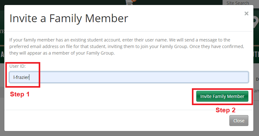
Task: Click empty right end of User ID field
Action: [x=218, y=77]
